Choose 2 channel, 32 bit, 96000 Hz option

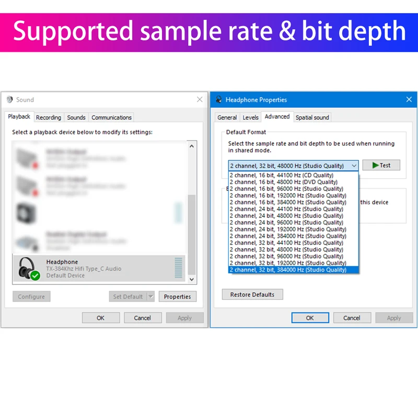tap(293, 256)
